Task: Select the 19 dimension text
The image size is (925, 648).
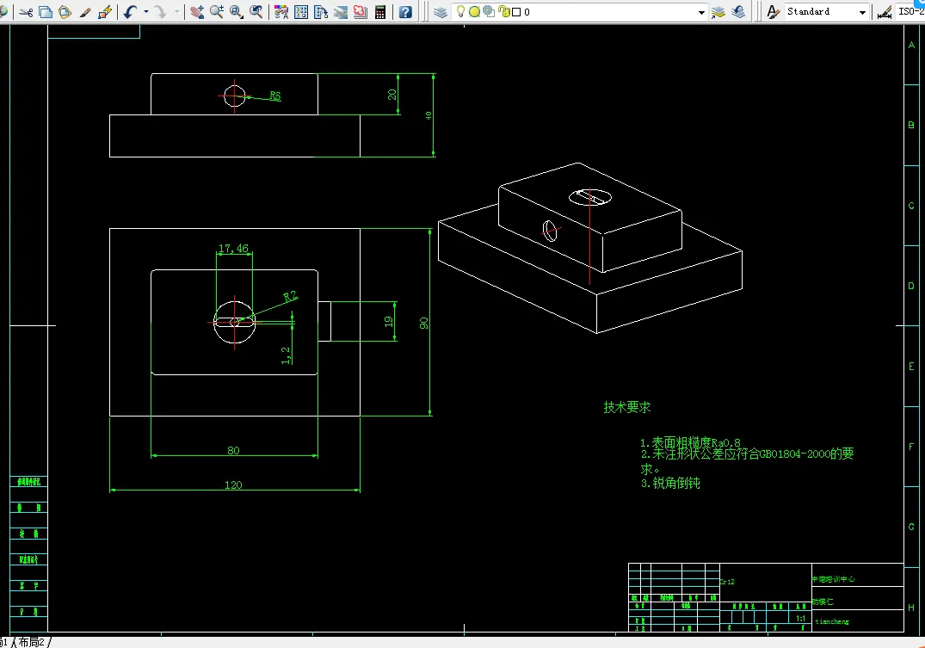Action: (x=389, y=322)
